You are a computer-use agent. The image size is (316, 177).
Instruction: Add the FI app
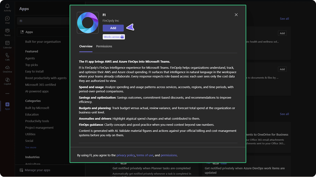[113, 28]
